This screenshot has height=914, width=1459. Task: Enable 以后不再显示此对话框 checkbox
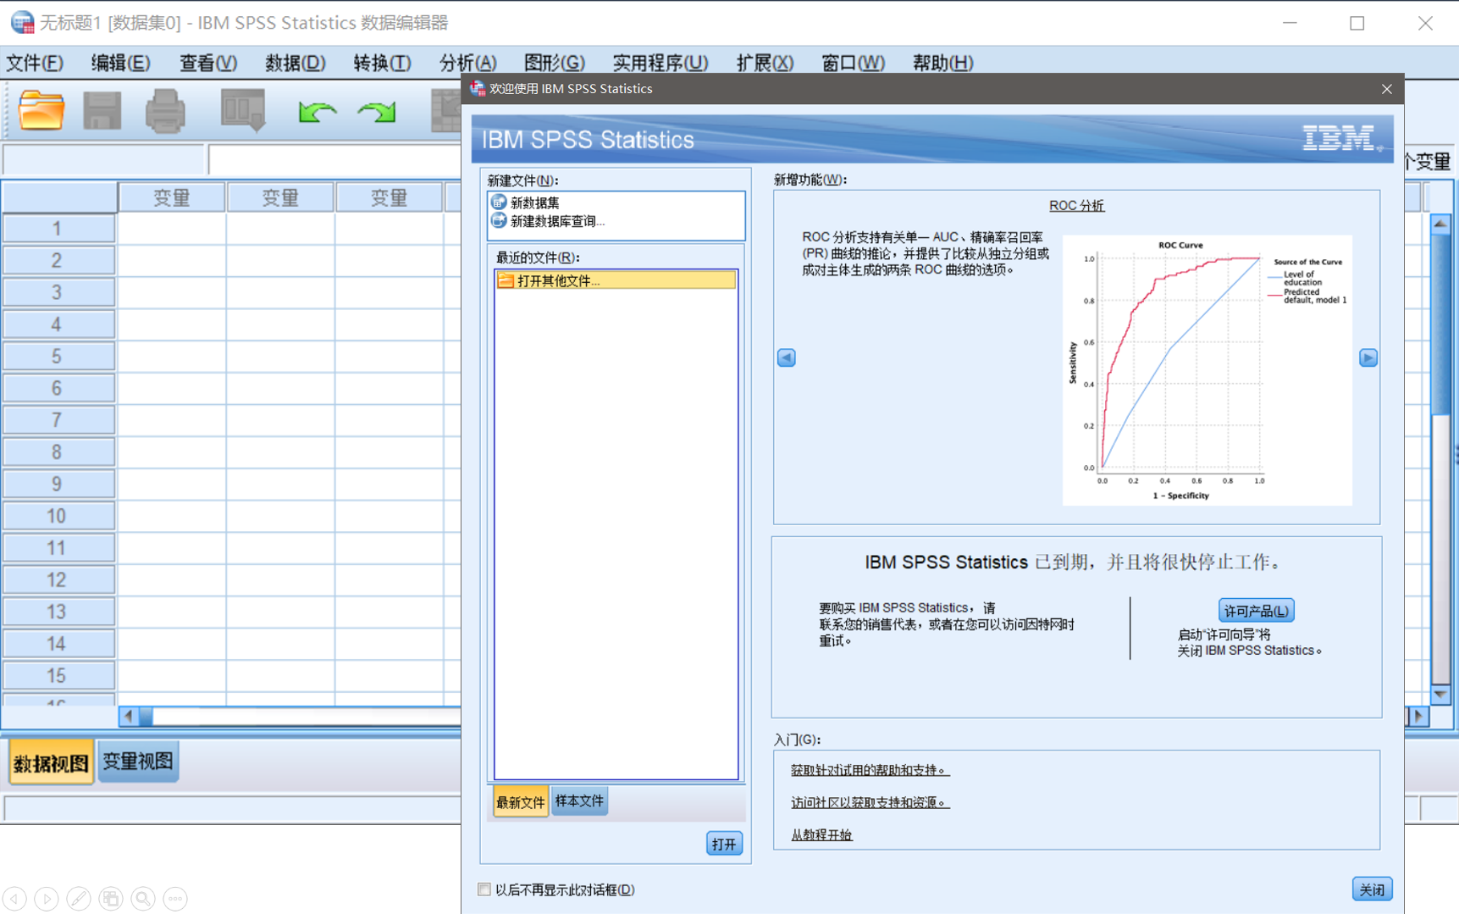pyautogui.click(x=484, y=889)
